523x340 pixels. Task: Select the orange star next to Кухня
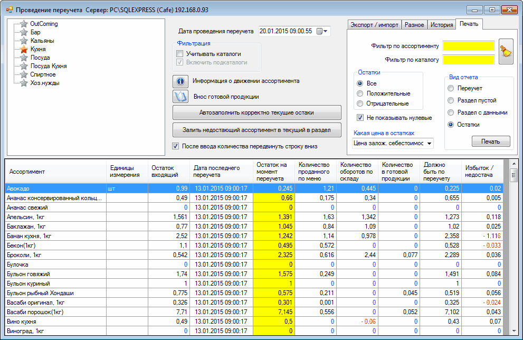(x=24, y=49)
